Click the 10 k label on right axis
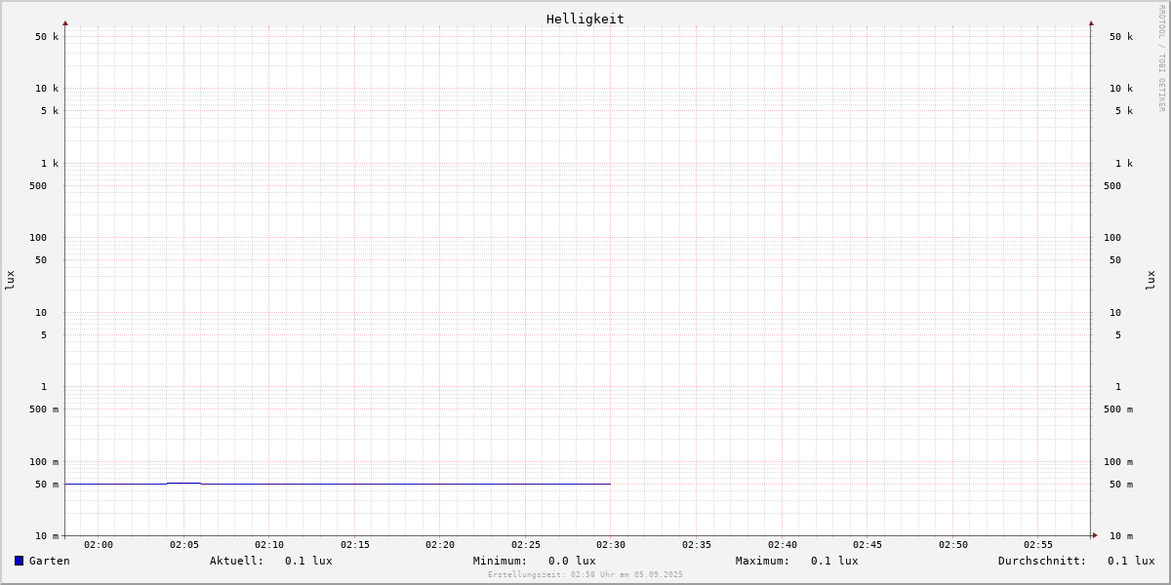 pyautogui.click(x=1121, y=89)
